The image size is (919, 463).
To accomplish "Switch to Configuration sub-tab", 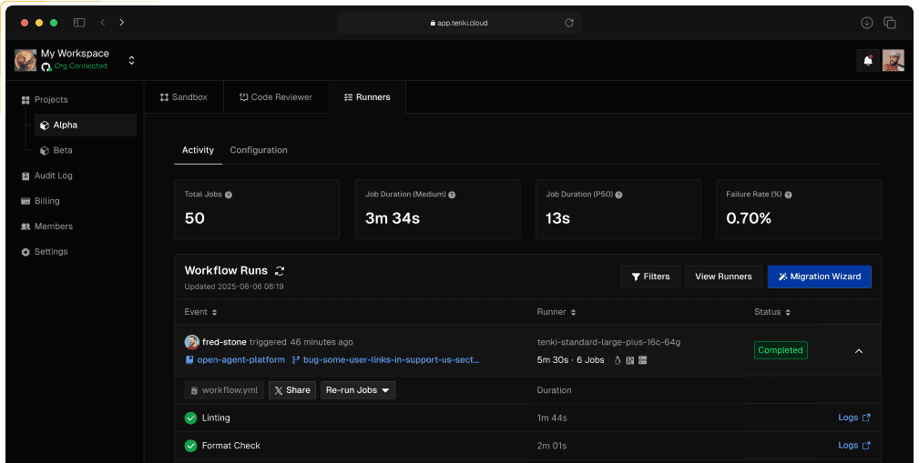I will tap(259, 150).
